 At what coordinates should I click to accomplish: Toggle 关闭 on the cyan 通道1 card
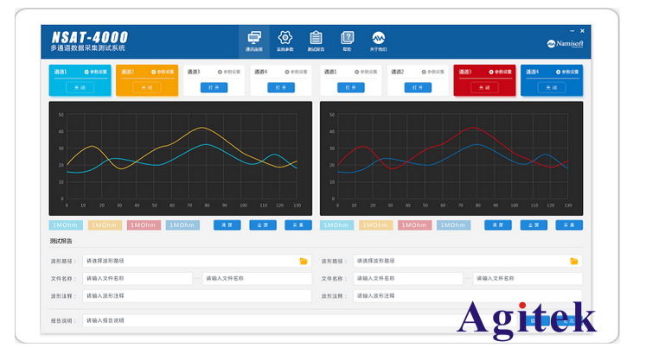[80, 87]
